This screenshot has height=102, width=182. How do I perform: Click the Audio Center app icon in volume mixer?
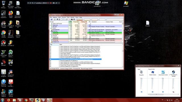163,72
